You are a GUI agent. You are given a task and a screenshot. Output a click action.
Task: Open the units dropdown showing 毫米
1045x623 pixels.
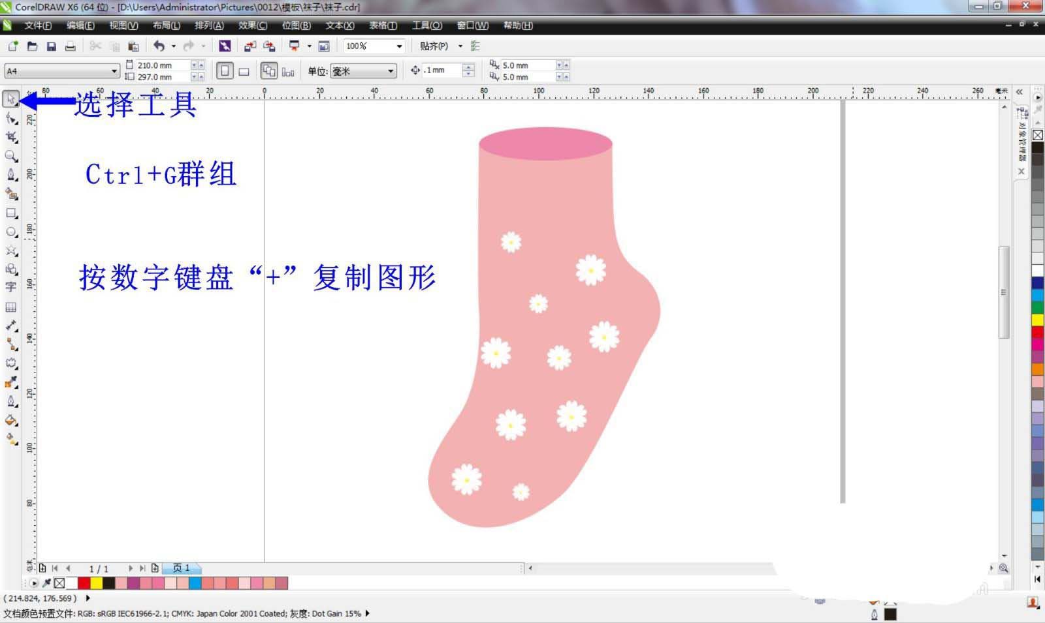(391, 70)
